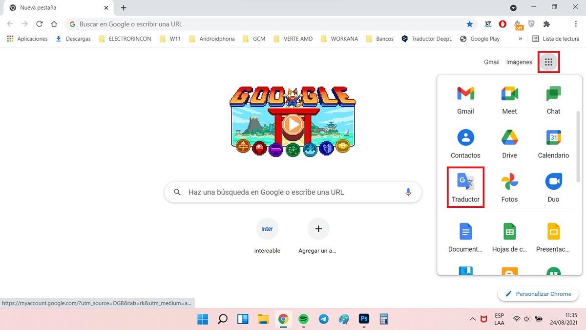The height and width of the screenshot is (330, 586).
Task: Show more bookmarks with the double chevron
Action: pos(521,39)
